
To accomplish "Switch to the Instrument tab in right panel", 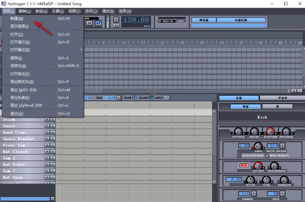I will click(x=239, y=98).
